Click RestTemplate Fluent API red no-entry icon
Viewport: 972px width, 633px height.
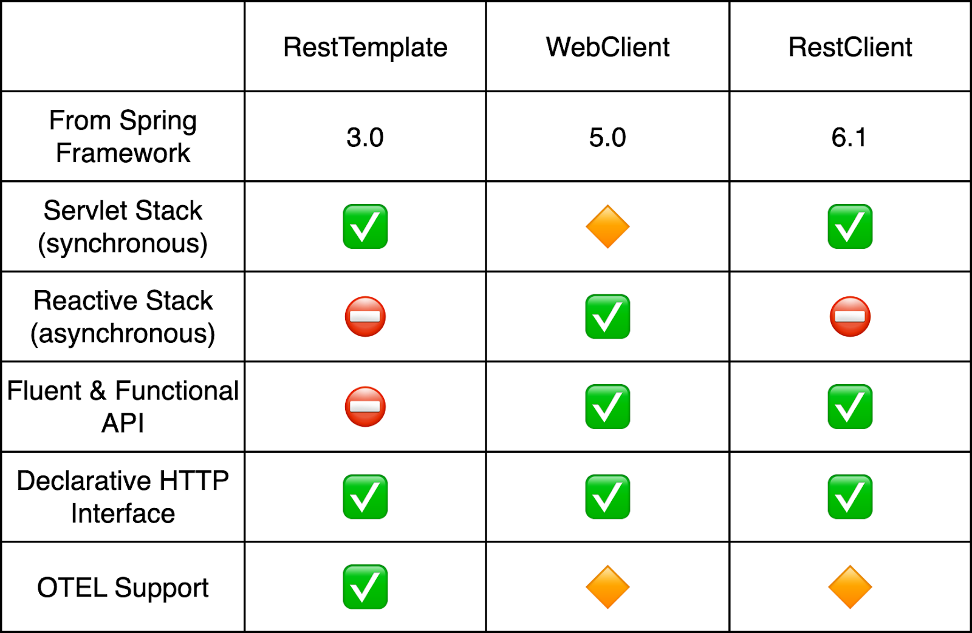click(365, 407)
